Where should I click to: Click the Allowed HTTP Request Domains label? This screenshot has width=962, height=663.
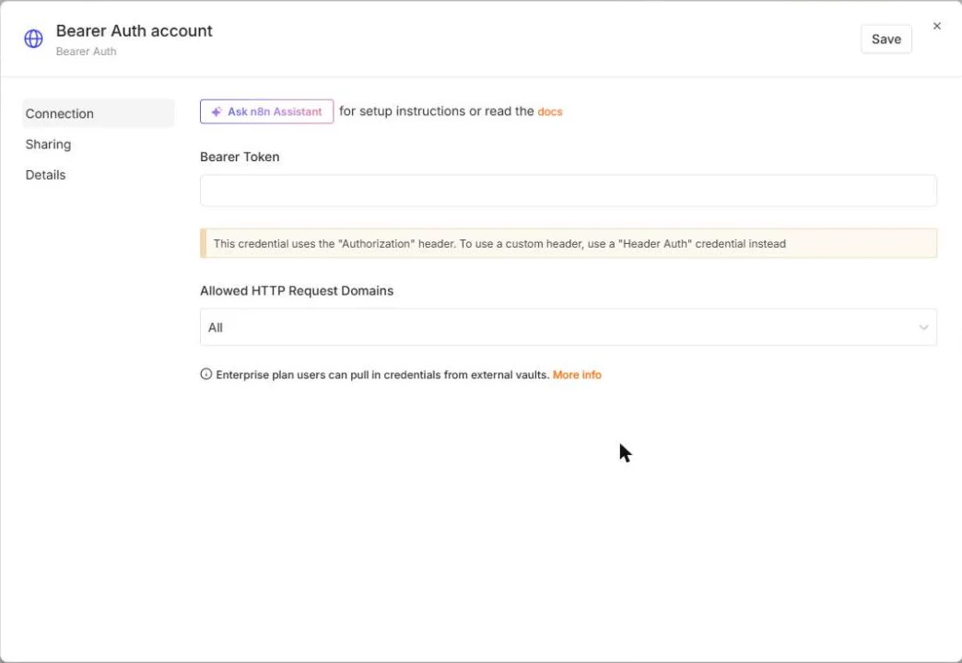(297, 291)
